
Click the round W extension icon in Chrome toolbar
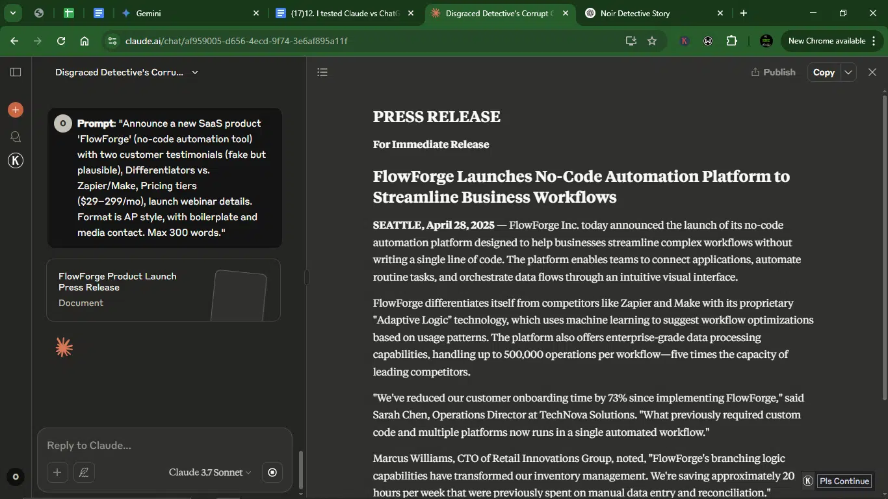708,41
